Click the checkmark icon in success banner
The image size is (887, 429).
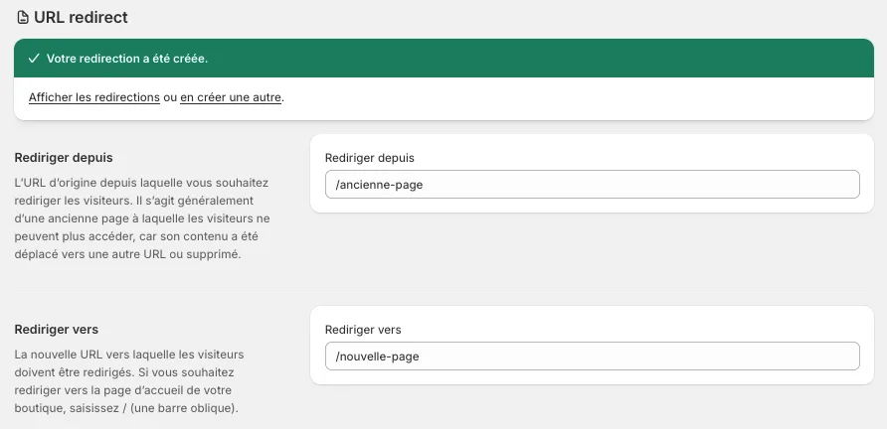coord(34,59)
